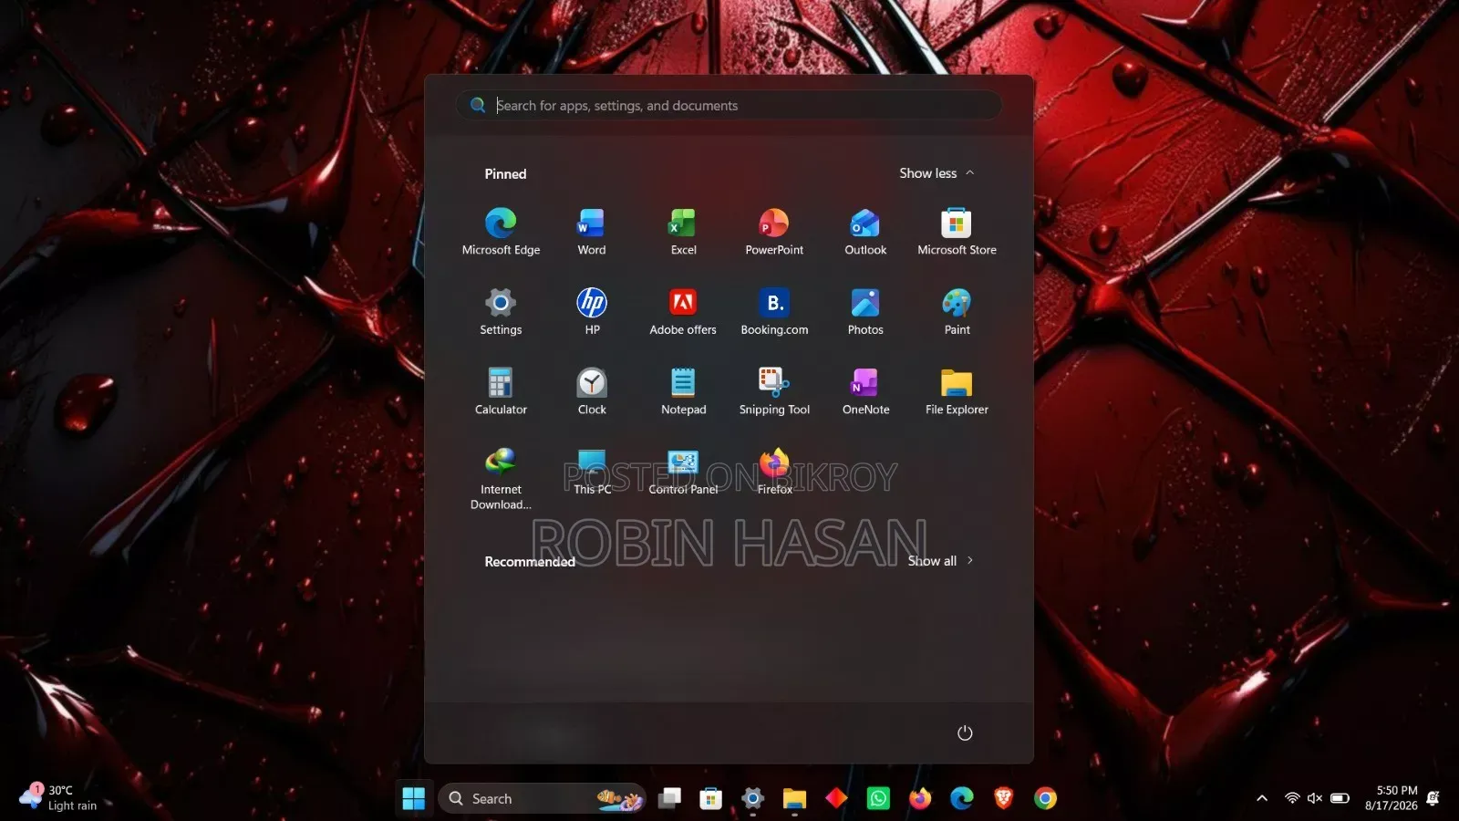Open the Booking.com pinned app

[774, 311]
